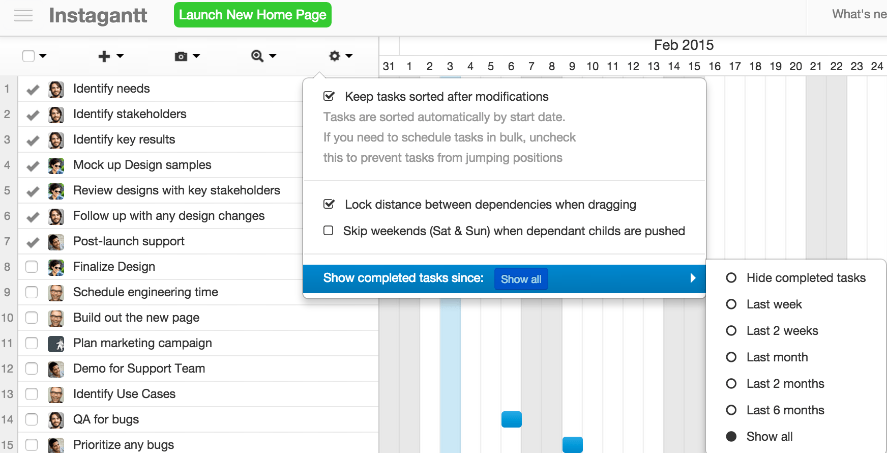This screenshot has height=453, width=887.
Task: Check the QA for bugs checkbox
Action: pyautogui.click(x=32, y=419)
